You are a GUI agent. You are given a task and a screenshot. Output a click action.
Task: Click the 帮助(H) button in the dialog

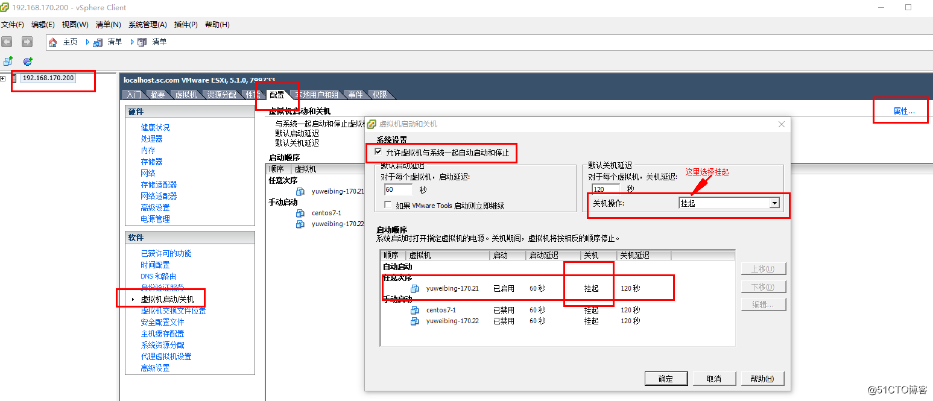tap(762, 379)
